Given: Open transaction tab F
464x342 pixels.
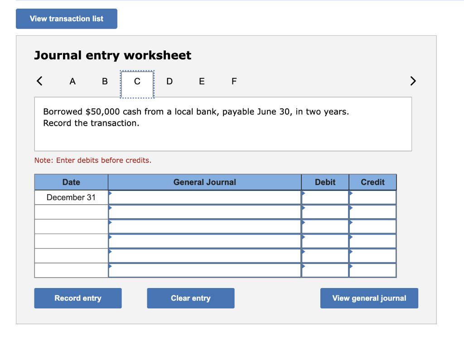Looking at the screenshot, I should pyautogui.click(x=234, y=81).
